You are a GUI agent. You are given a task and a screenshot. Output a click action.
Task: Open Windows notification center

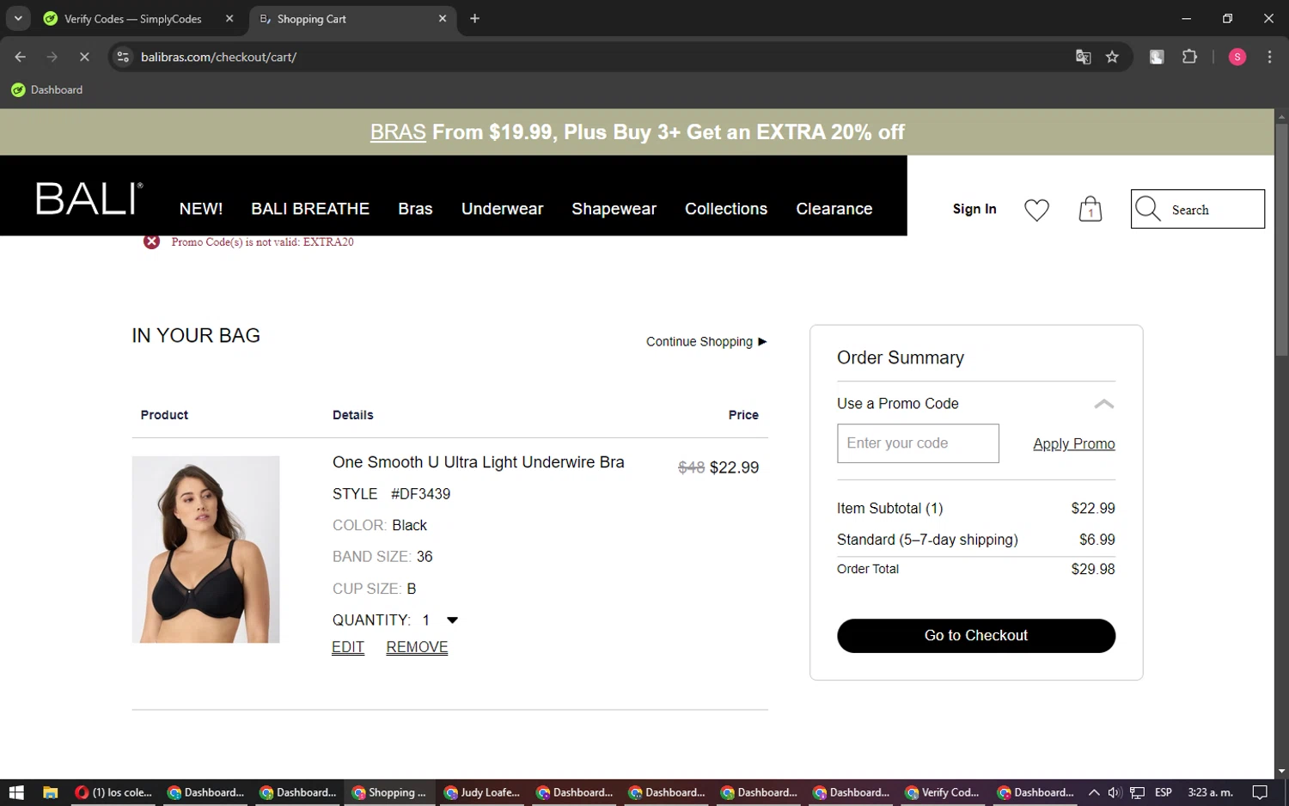click(x=1260, y=792)
